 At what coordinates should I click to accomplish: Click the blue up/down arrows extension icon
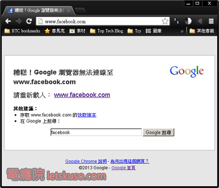click(x=176, y=21)
